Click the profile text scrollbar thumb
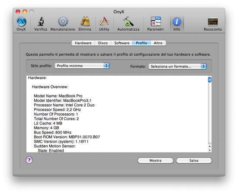Screen dimensions: 238x194 click(x=209, y=80)
